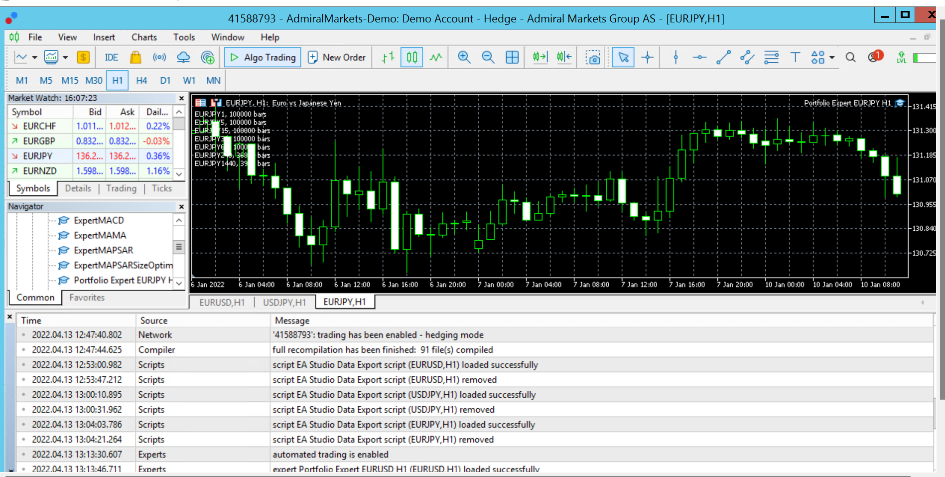Select ExpertMACD in the Navigator tree
The height and width of the screenshot is (477, 945).
99,220
